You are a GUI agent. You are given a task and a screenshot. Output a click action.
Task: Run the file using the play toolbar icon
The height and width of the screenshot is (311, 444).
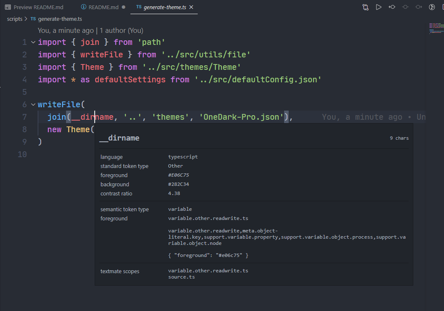tap(379, 7)
